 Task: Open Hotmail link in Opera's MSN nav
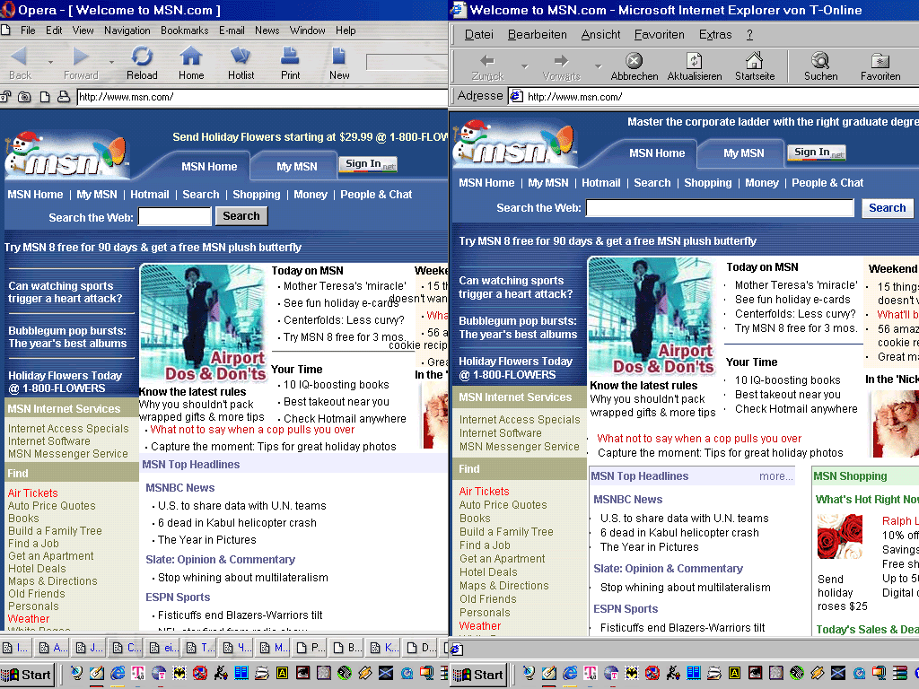pyautogui.click(x=150, y=195)
